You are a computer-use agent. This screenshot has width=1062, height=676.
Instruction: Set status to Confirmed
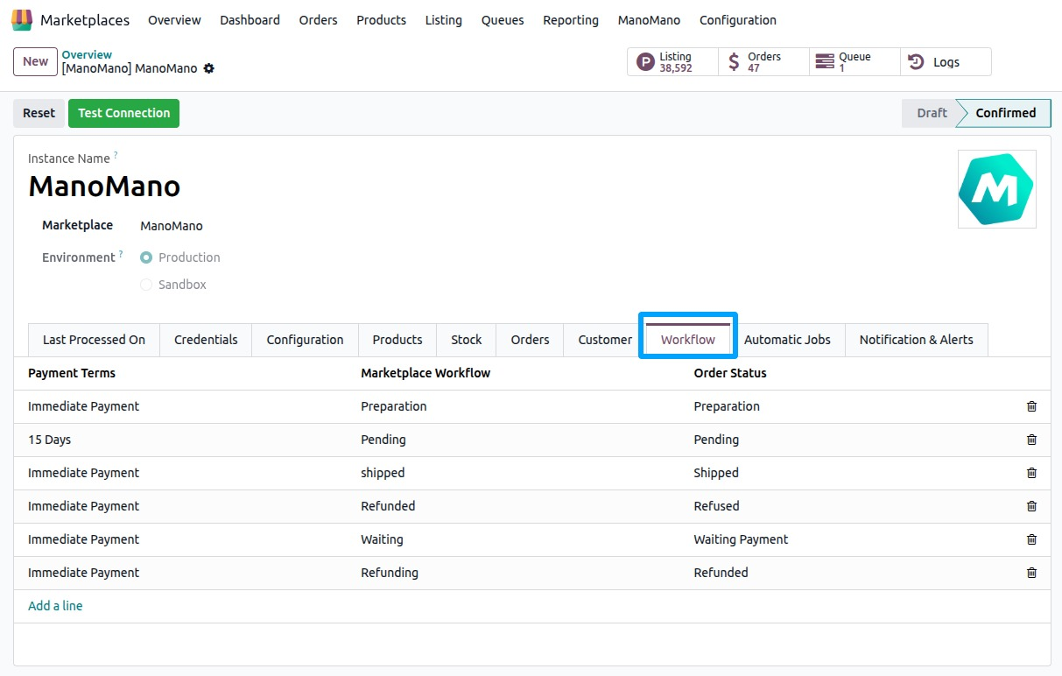click(x=1005, y=113)
